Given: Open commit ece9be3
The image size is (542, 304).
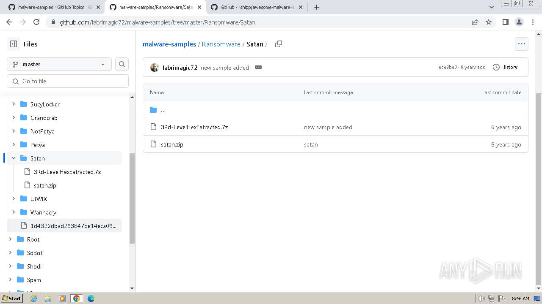Looking at the screenshot, I should tap(448, 67).
